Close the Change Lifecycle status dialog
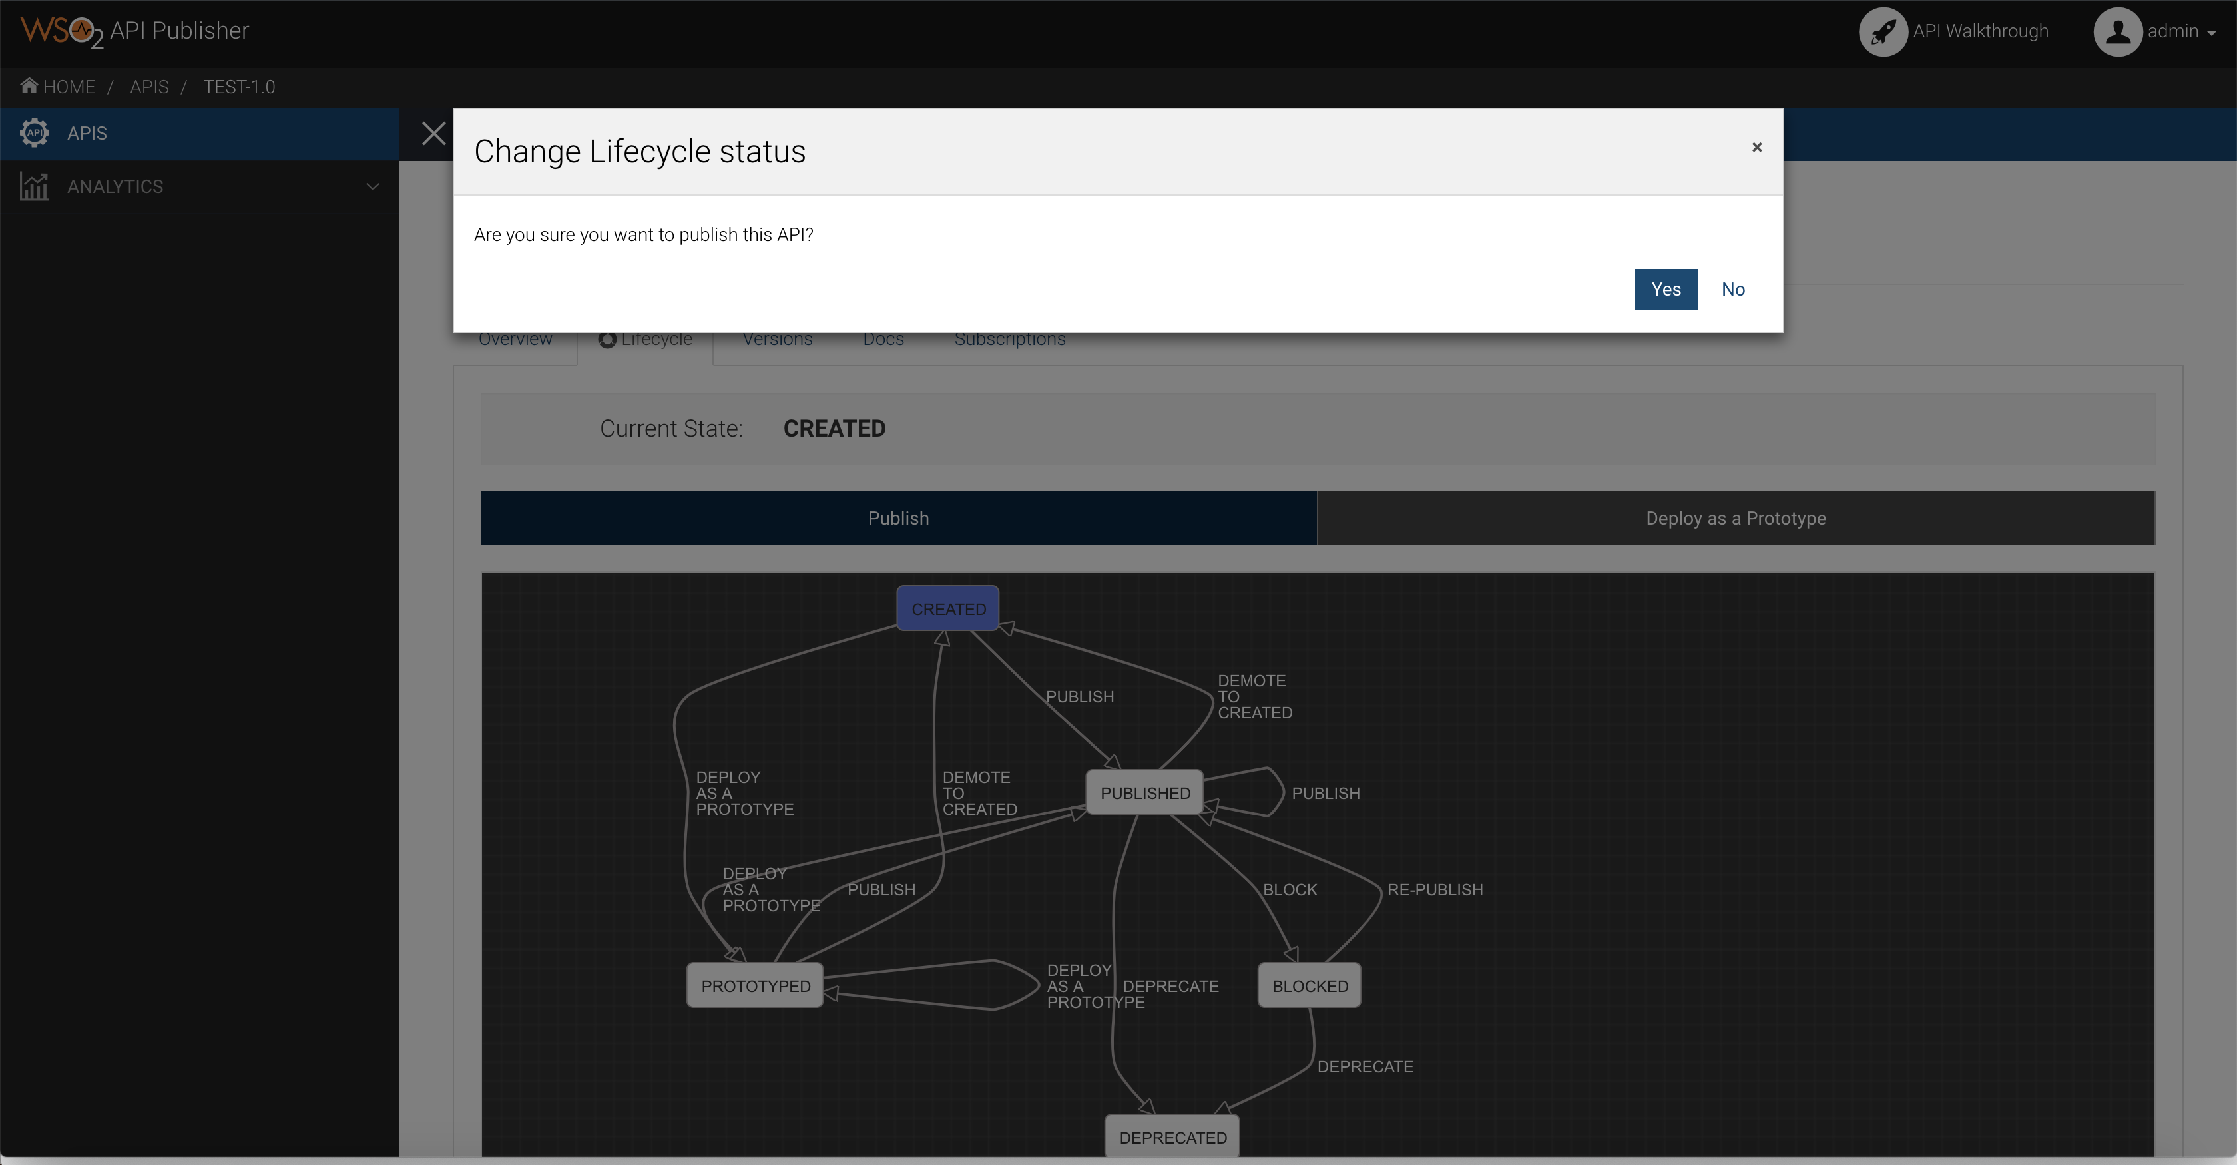The width and height of the screenshot is (2237, 1165). click(1757, 146)
